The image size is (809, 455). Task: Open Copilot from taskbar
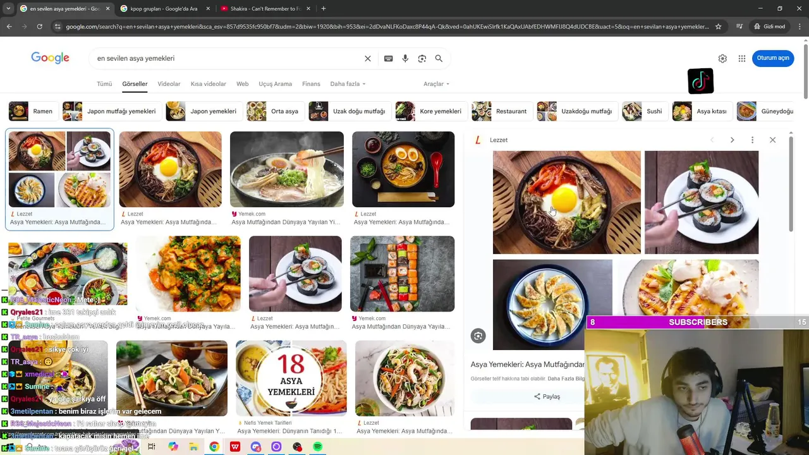click(x=173, y=447)
